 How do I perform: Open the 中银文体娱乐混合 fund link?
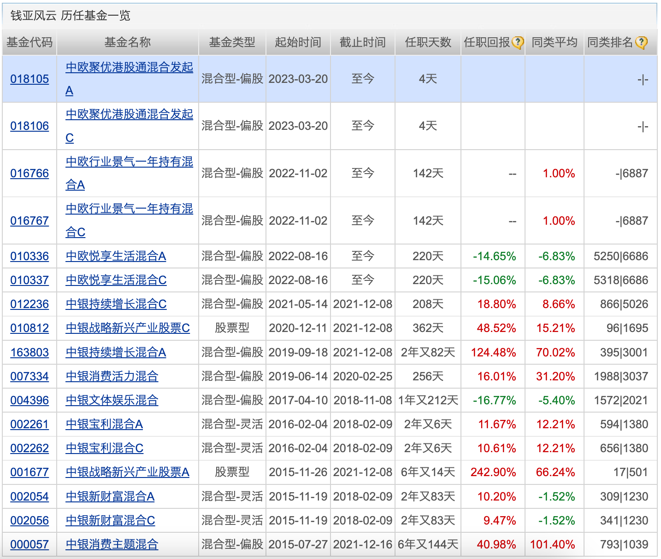(112, 400)
